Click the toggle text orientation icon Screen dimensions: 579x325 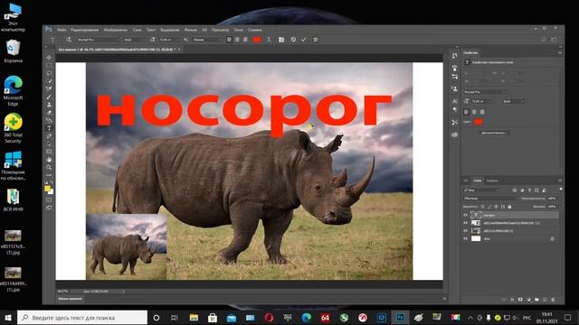[x=69, y=40]
